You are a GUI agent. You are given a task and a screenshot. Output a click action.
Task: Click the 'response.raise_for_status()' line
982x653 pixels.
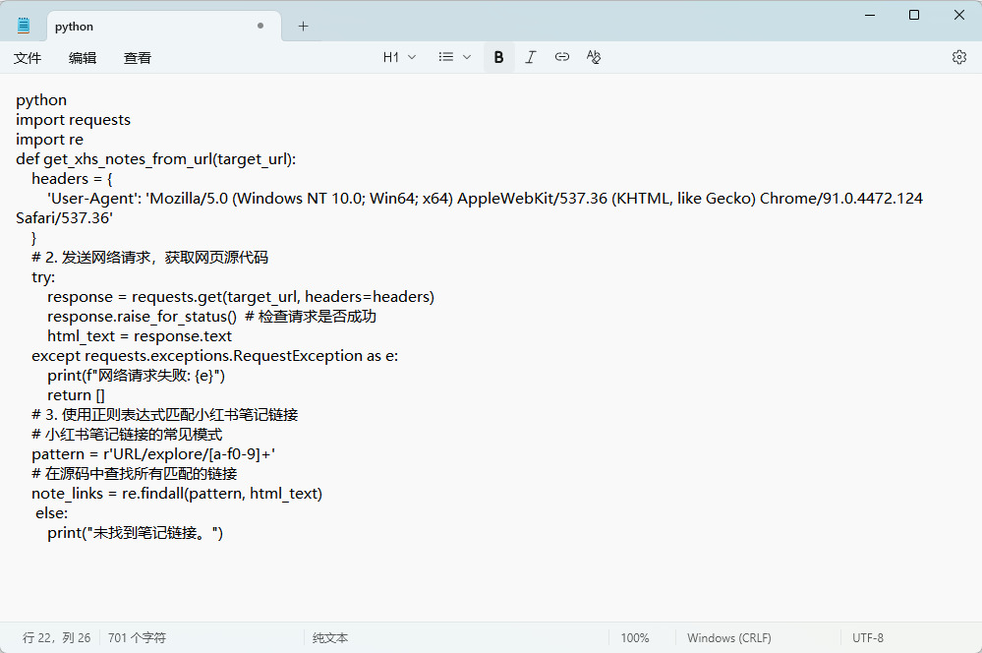tap(211, 317)
